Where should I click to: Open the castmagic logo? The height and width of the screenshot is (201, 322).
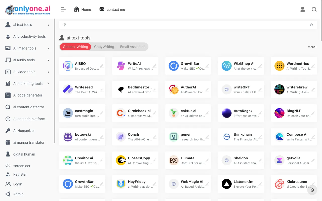tap(68, 113)
